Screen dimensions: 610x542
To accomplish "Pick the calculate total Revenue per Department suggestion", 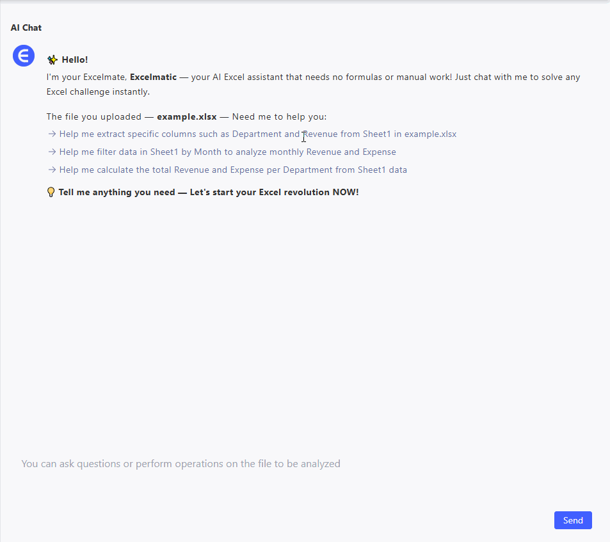I will [x=233, y=170].
